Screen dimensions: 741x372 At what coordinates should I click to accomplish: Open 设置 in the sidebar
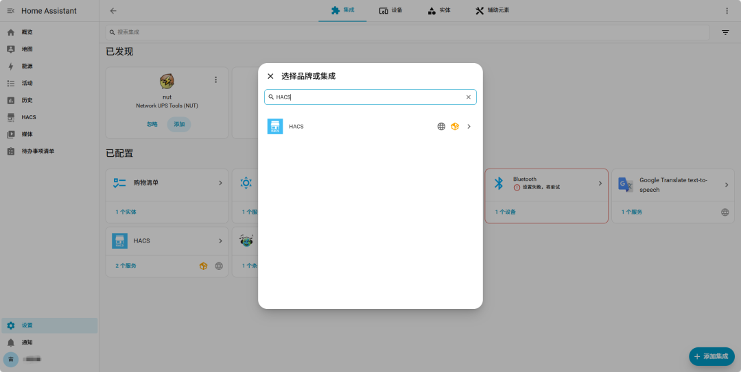pos(49,325)
